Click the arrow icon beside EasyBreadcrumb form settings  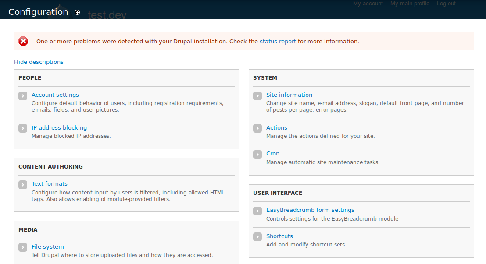(257, 211)
